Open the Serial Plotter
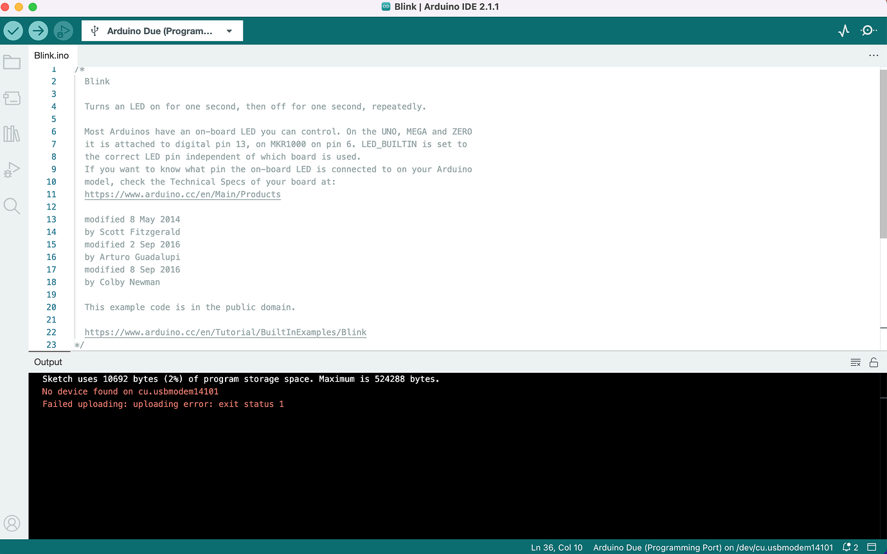This screenshot has height=554, width=887. point(843,30)
